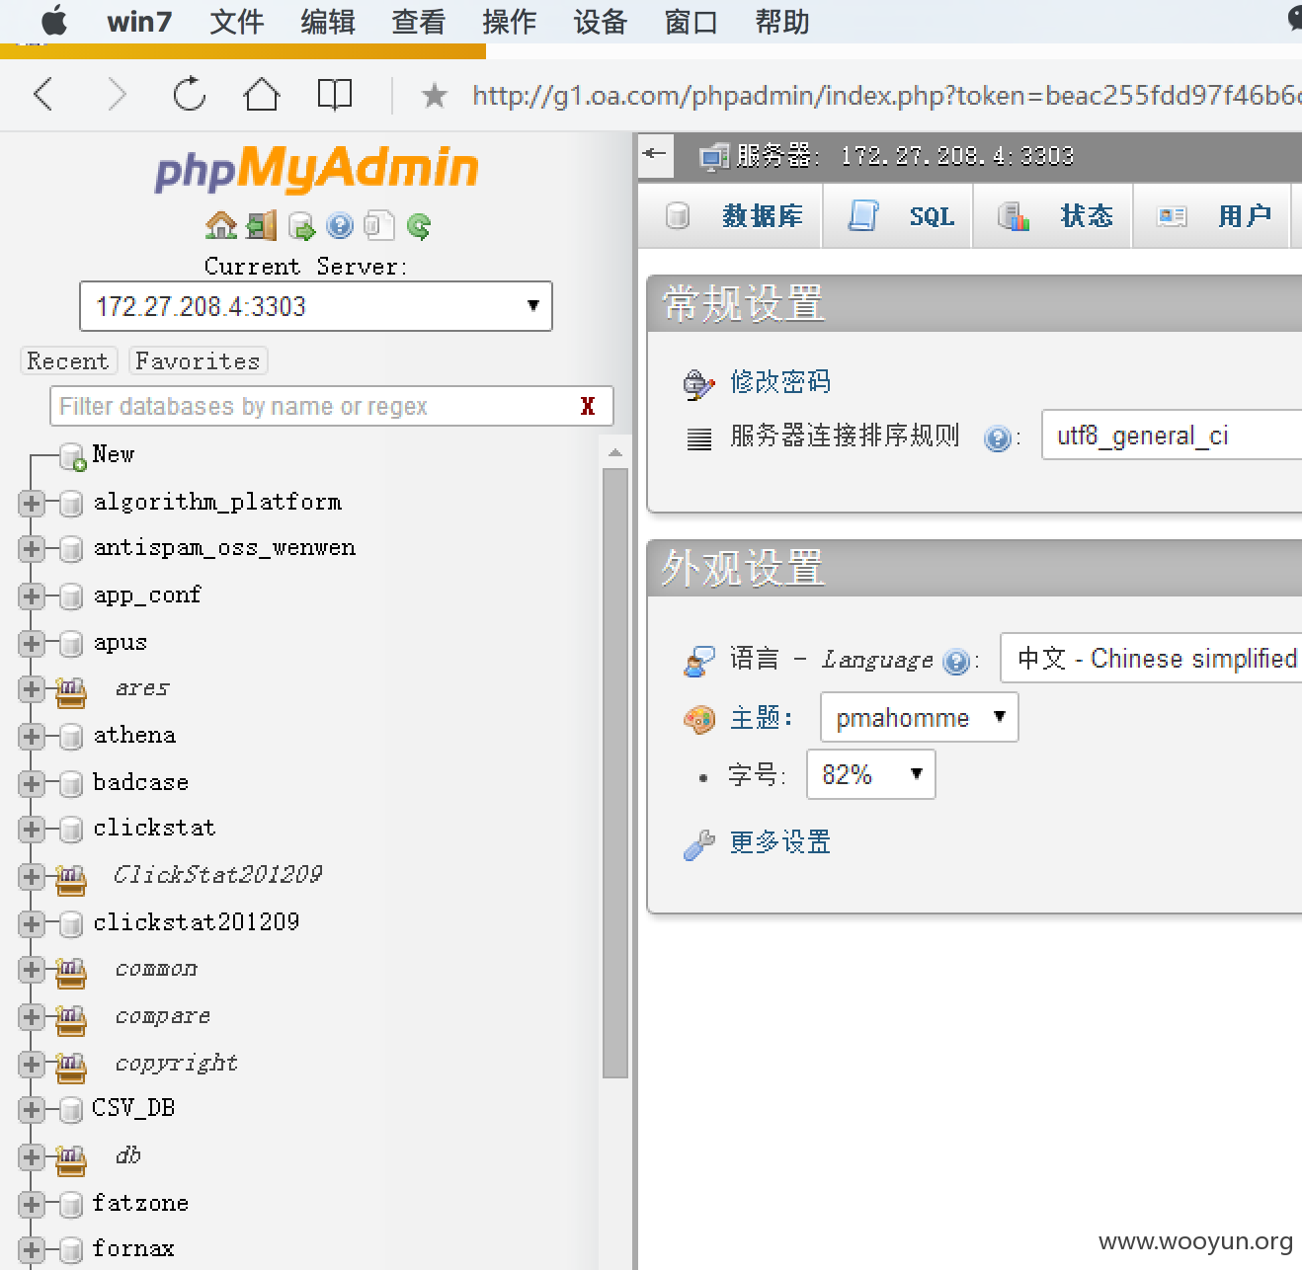
Task: Expand the algorithm_platform database node
Action: (32, 504)
